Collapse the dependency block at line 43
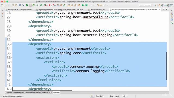This screenshot has height=98, width=174. coord(11,89)
